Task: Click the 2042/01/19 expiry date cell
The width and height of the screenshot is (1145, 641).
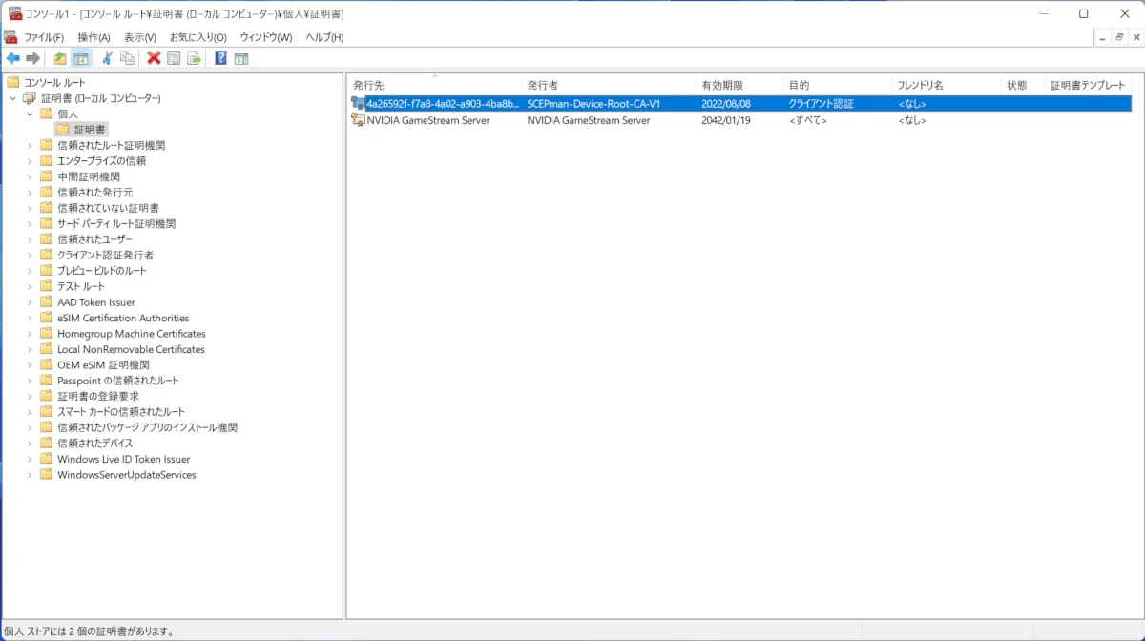Action: [725, 120]
